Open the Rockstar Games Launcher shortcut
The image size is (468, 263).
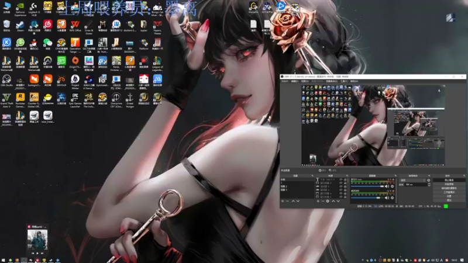point(20,100)
